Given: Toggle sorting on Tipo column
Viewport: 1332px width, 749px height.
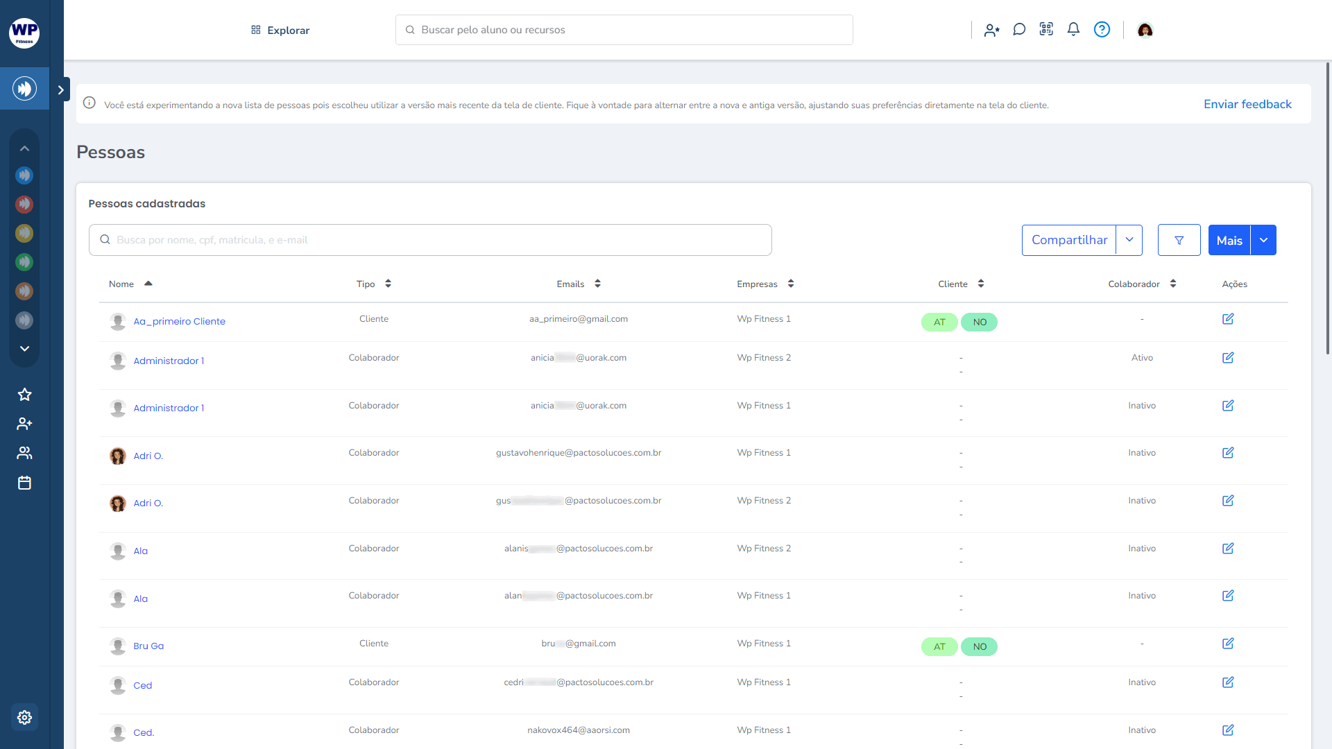Looking at the screenshot, I should click(x=388, y=284).
